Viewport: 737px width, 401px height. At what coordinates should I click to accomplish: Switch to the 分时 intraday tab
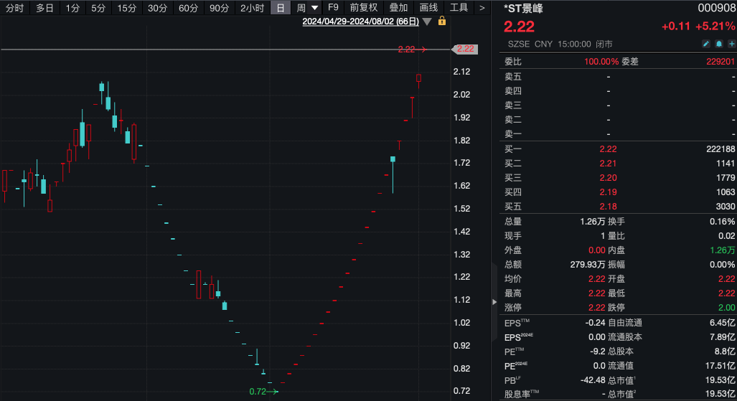(14, 8)
